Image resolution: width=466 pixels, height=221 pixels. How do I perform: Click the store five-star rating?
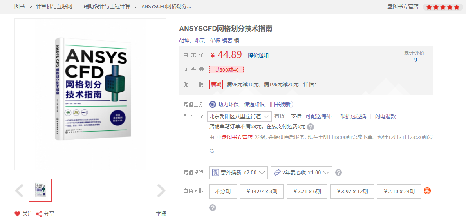pos(443,7)
